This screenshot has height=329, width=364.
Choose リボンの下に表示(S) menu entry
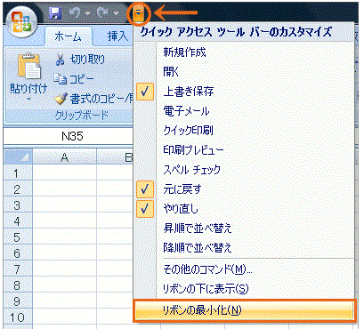coord(244,289)
